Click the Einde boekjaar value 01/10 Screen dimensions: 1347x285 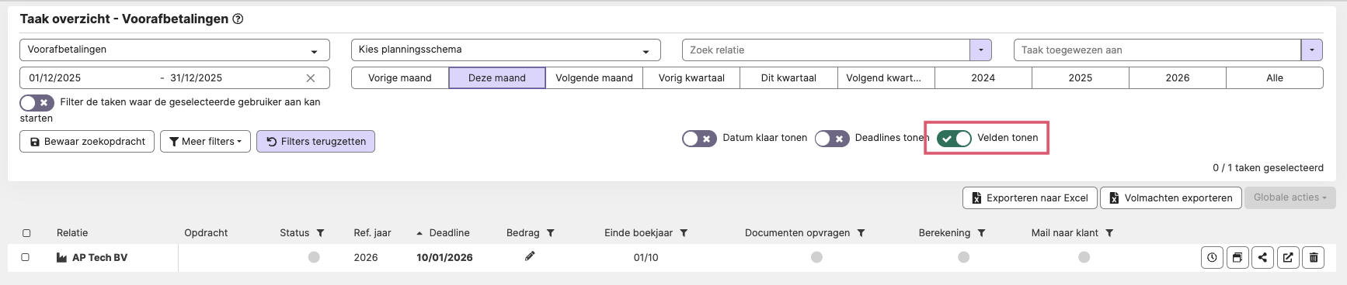(646, 258)
